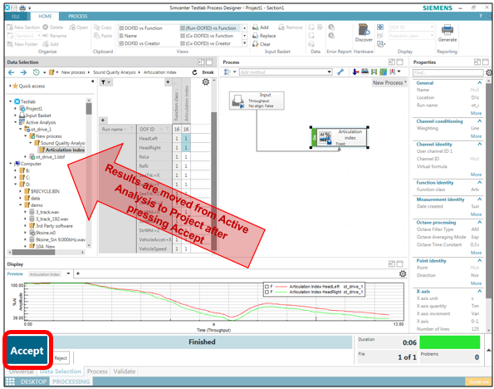Open the gear settings in Data Selection table
This screenshot has width=494, height=389.
(205, 82)
